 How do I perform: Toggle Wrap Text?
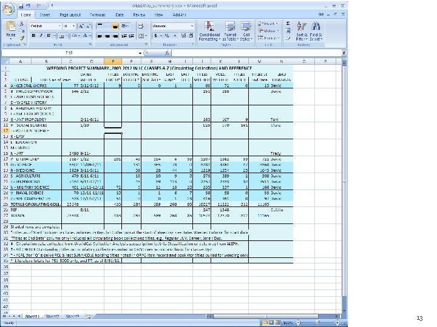pos(141,26)
